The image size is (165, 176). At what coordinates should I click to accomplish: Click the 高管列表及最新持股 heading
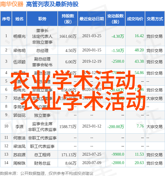coord(52,4)
